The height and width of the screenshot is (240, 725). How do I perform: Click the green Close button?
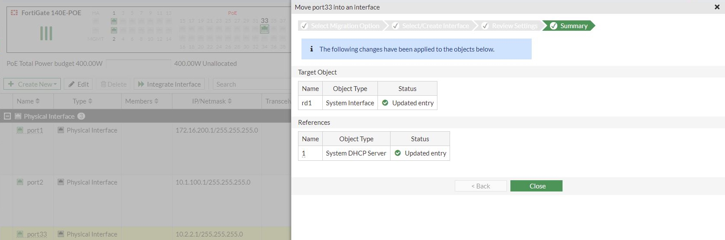tap(536, 186)
